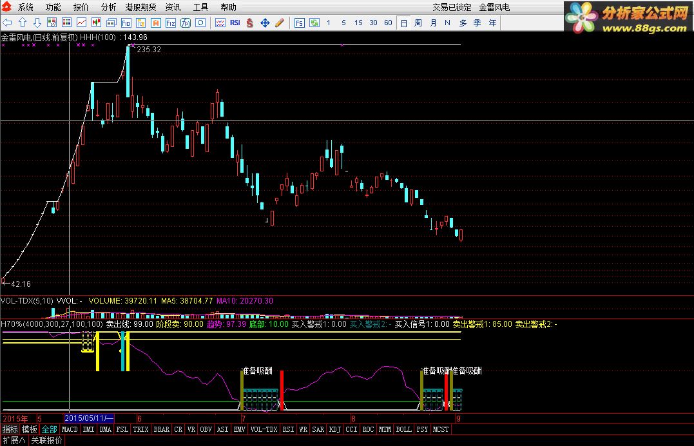The image size is (694, 446).
Task: Click the down arrow toolbar icon
Action: (x=37, y=23)
